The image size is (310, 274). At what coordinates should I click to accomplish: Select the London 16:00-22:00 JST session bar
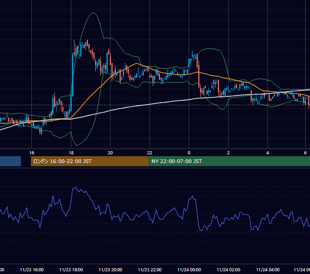pos(90,161)
